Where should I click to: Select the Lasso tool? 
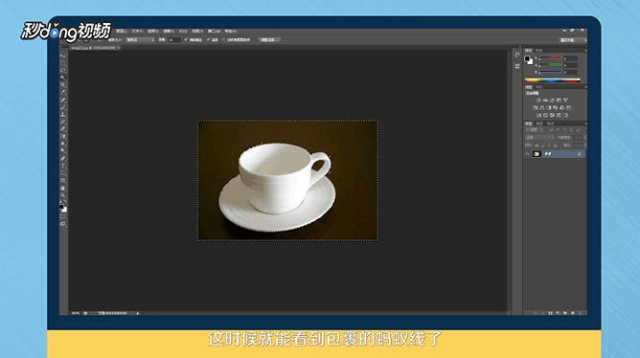click(63, 70)
